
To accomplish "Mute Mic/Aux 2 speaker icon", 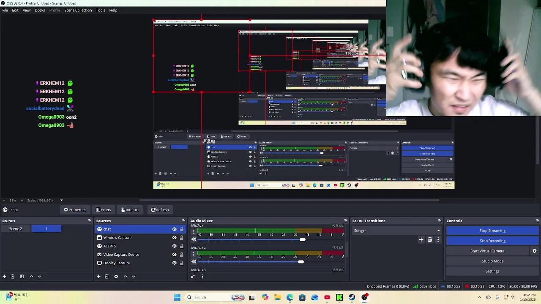I will (x=194, y=262).
